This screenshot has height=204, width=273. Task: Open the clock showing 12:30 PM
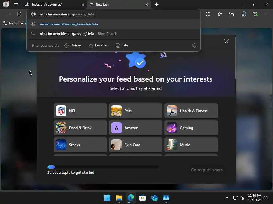coord(255,198)
